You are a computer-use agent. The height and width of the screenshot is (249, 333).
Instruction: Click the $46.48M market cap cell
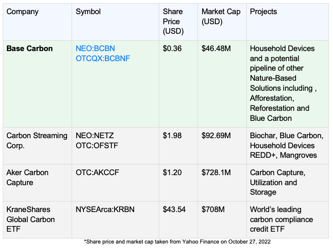tap(216, 48)
